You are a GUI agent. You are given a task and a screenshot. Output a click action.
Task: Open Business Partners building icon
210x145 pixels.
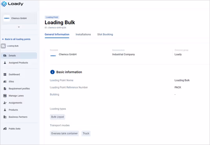coord(5,117)
